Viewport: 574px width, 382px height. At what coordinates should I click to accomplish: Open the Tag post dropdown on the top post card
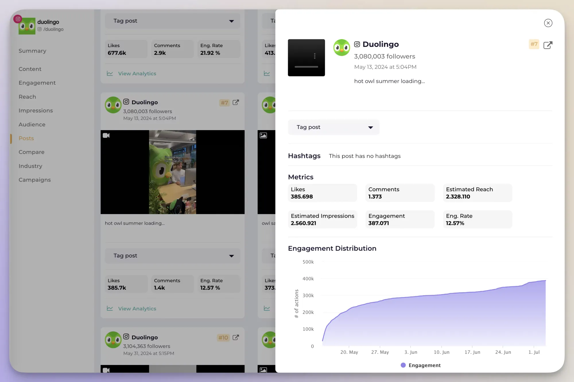coord(172,21)
